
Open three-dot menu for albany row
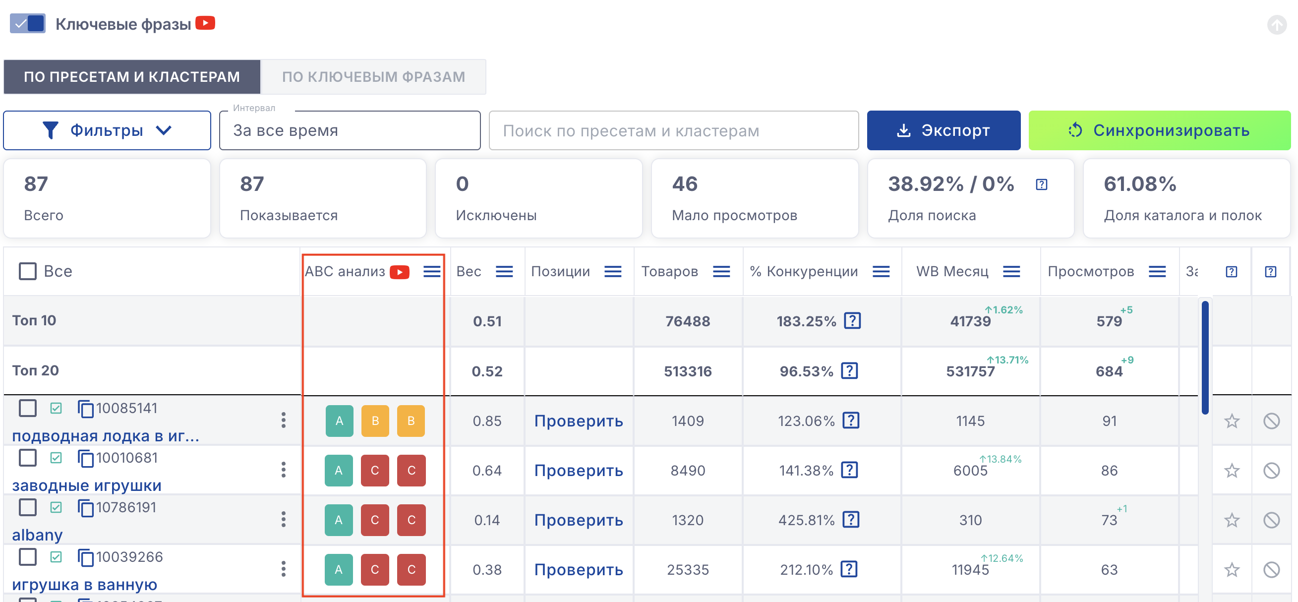click(284, 519)
